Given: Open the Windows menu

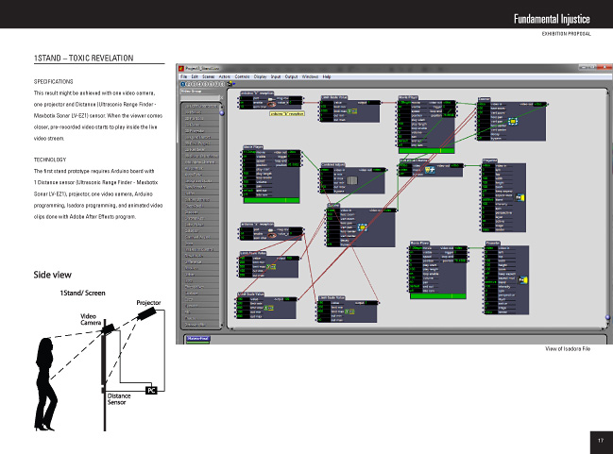Looking at the screenshot, I should tap(309, 76).
